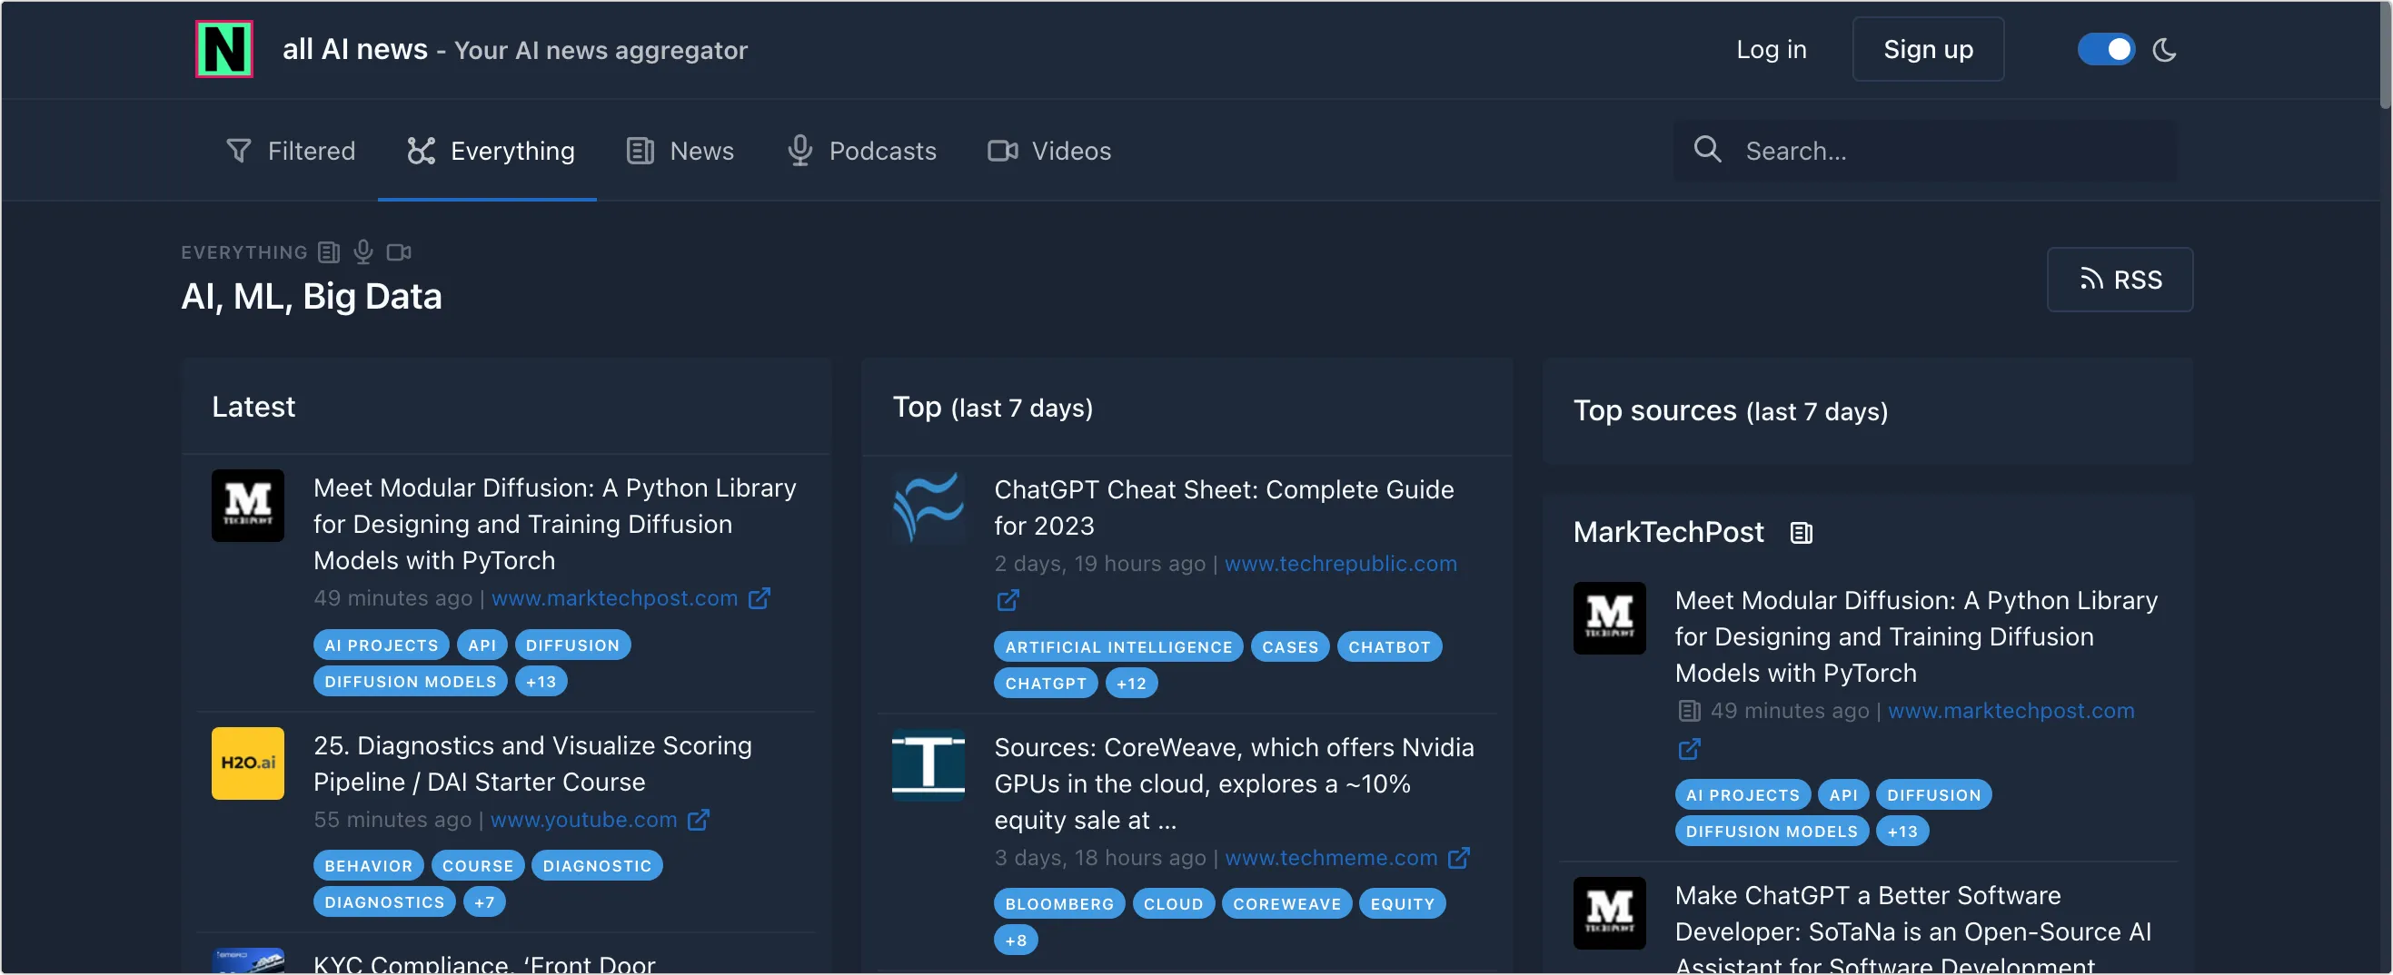This screenshot has height=975, width=2393.
Task: Open external link icon next to www.techmeme.com
Action: coord(1459,858)
